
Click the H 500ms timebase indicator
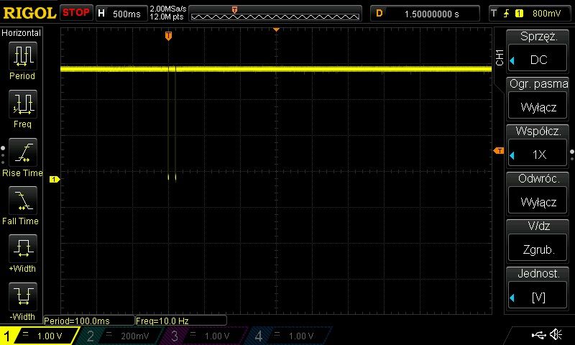point(121,14)
